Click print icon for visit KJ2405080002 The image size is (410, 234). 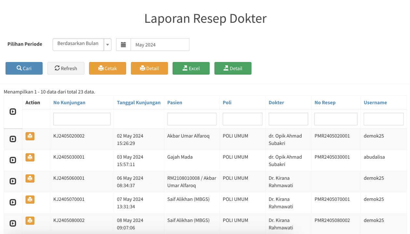30,221
